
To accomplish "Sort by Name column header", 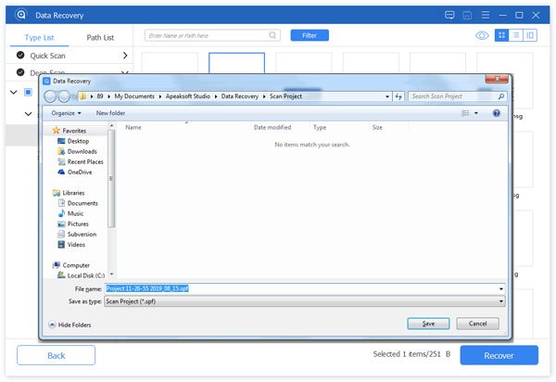I will (x=133, y=127).
